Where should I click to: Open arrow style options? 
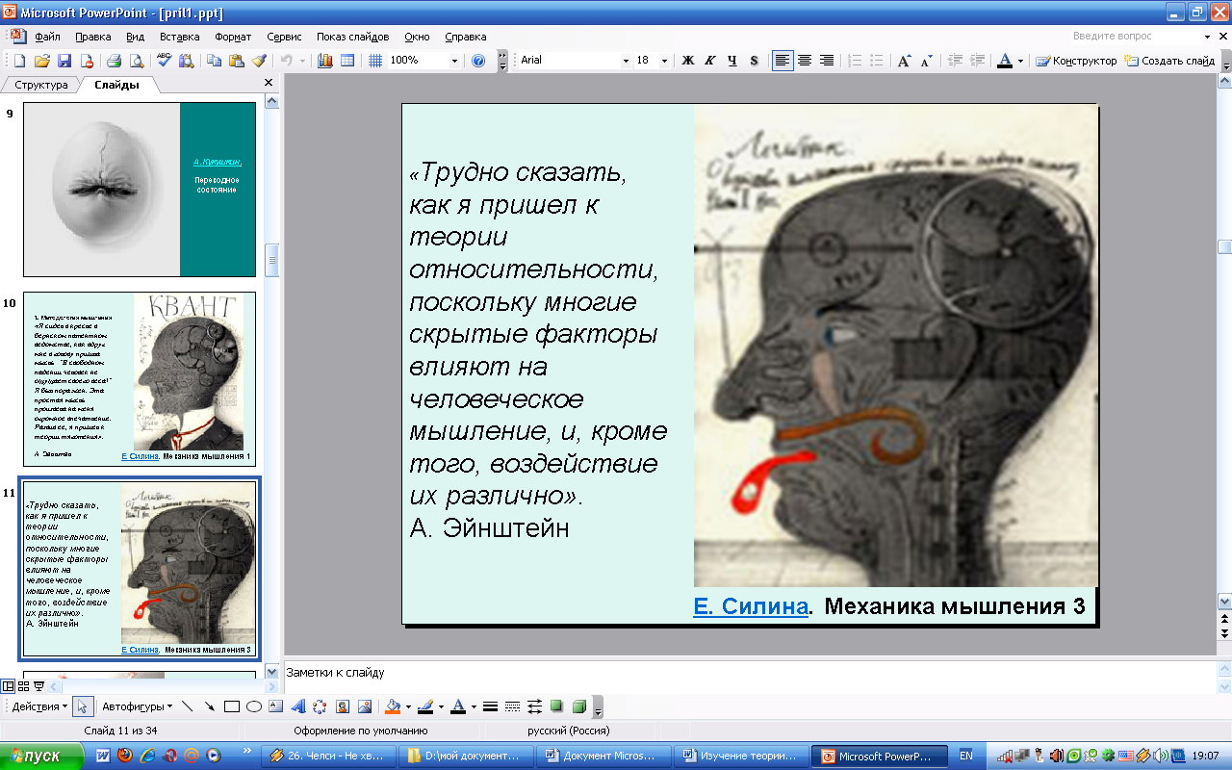click(x=534, y=706)
